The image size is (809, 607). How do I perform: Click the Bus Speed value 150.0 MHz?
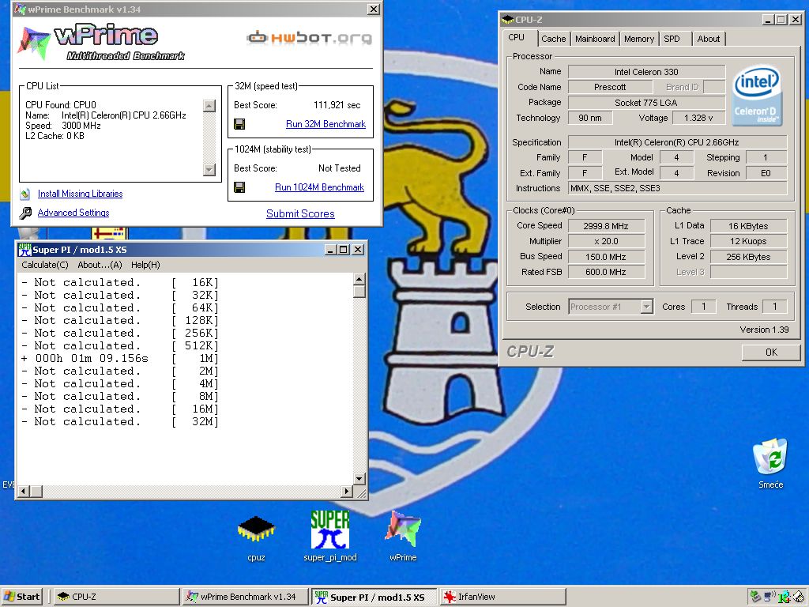click(x=606, y=257)
